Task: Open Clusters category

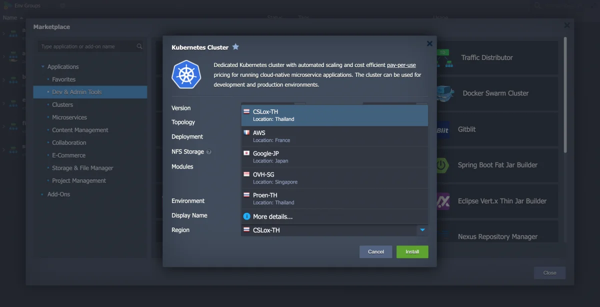Action: (x=62, y=105)
